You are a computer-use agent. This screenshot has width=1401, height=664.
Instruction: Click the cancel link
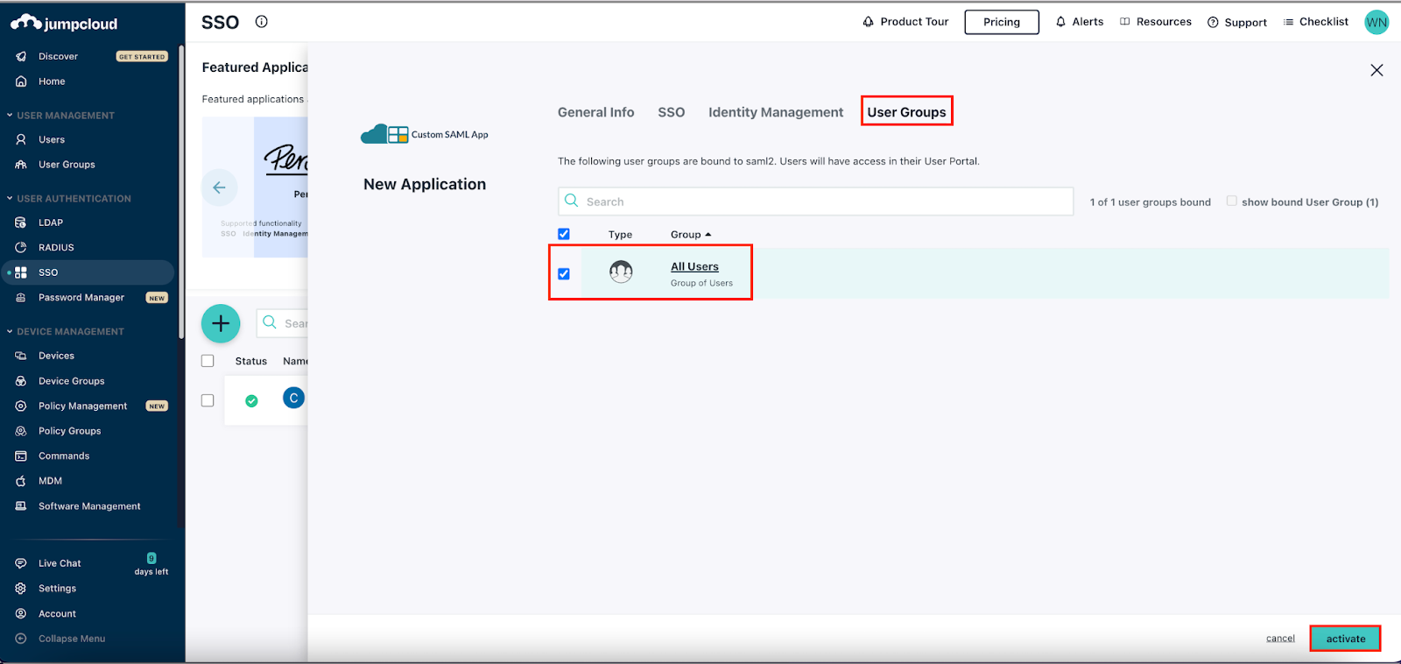pos(1280,639)
